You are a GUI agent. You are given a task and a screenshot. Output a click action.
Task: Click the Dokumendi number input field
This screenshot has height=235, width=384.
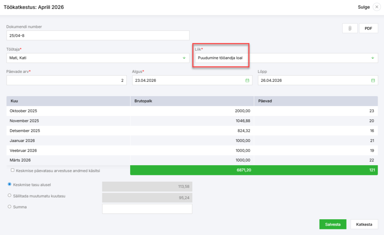click(x=98, y=35)
